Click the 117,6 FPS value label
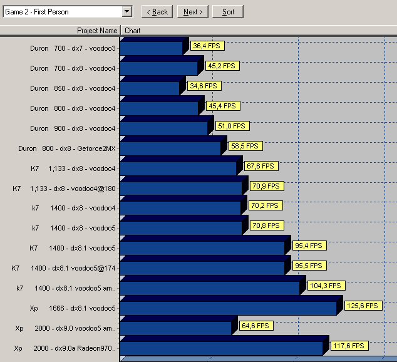 pyautogui.click(x=349, y=346)
